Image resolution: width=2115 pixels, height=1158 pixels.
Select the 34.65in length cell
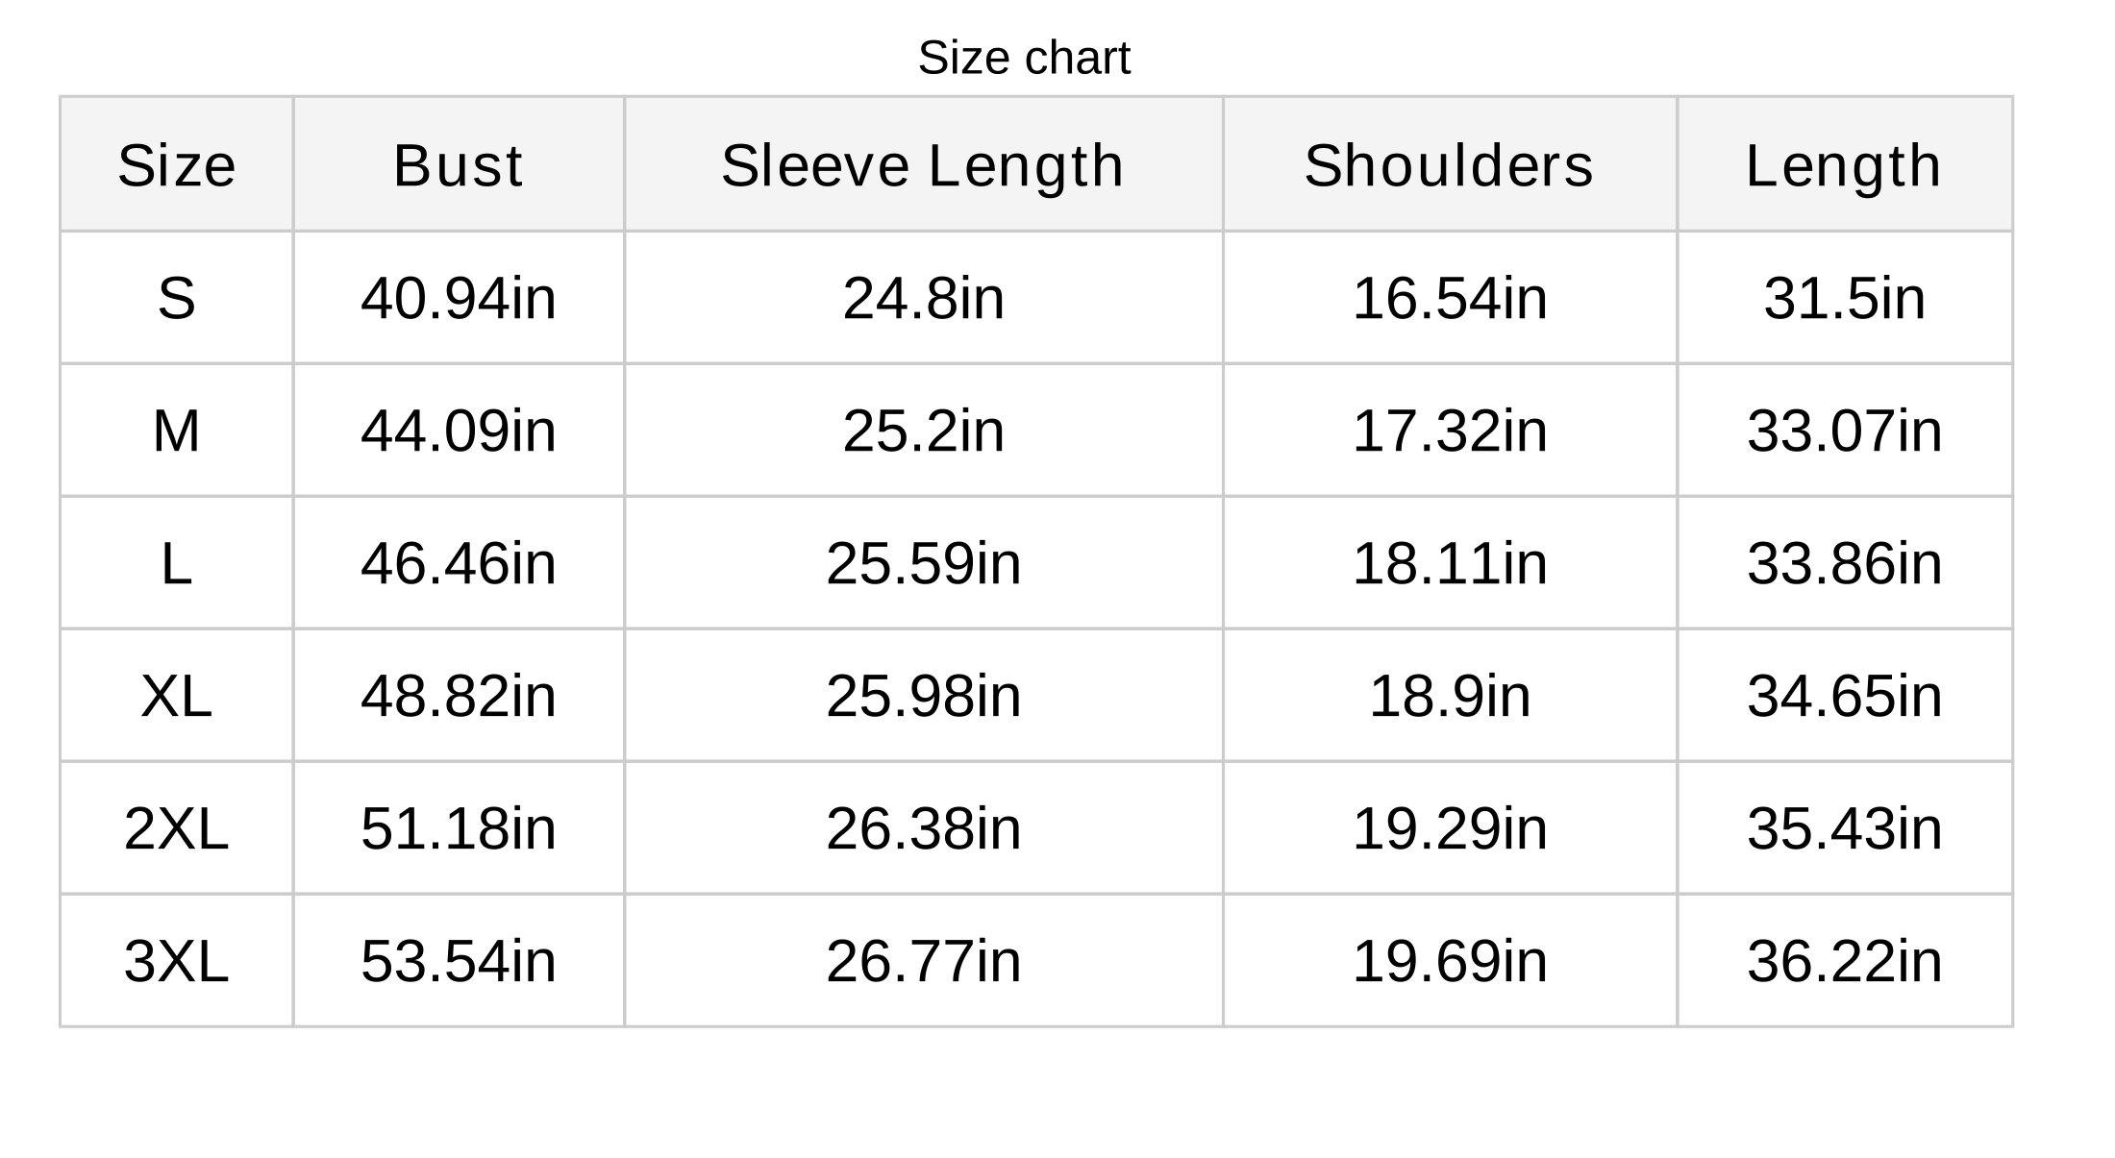1844,696
